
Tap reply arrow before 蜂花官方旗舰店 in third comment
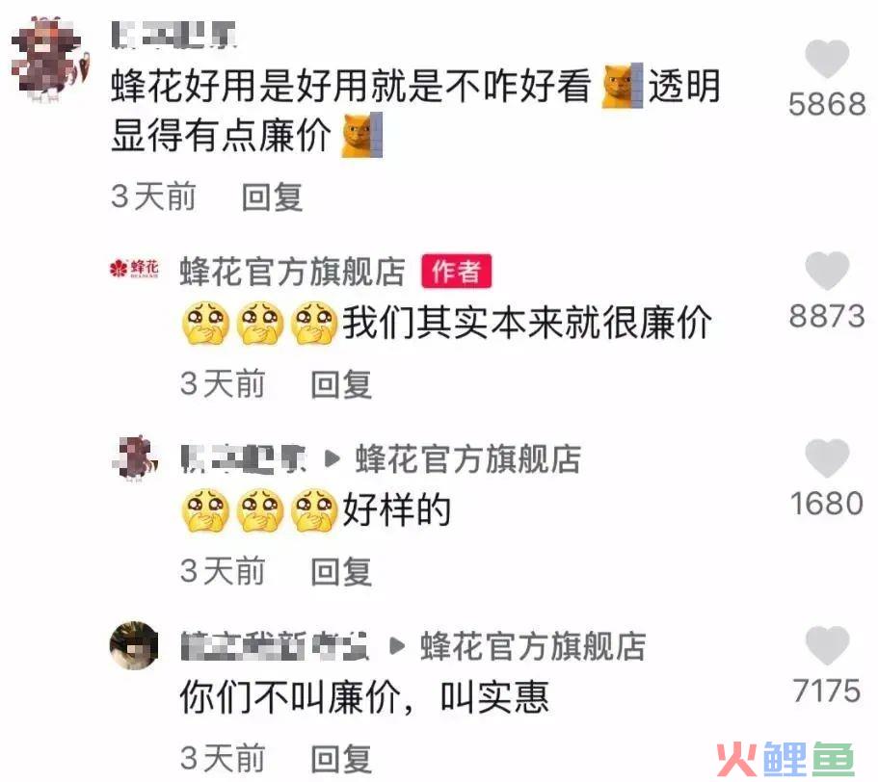click(x=333, y=459)
